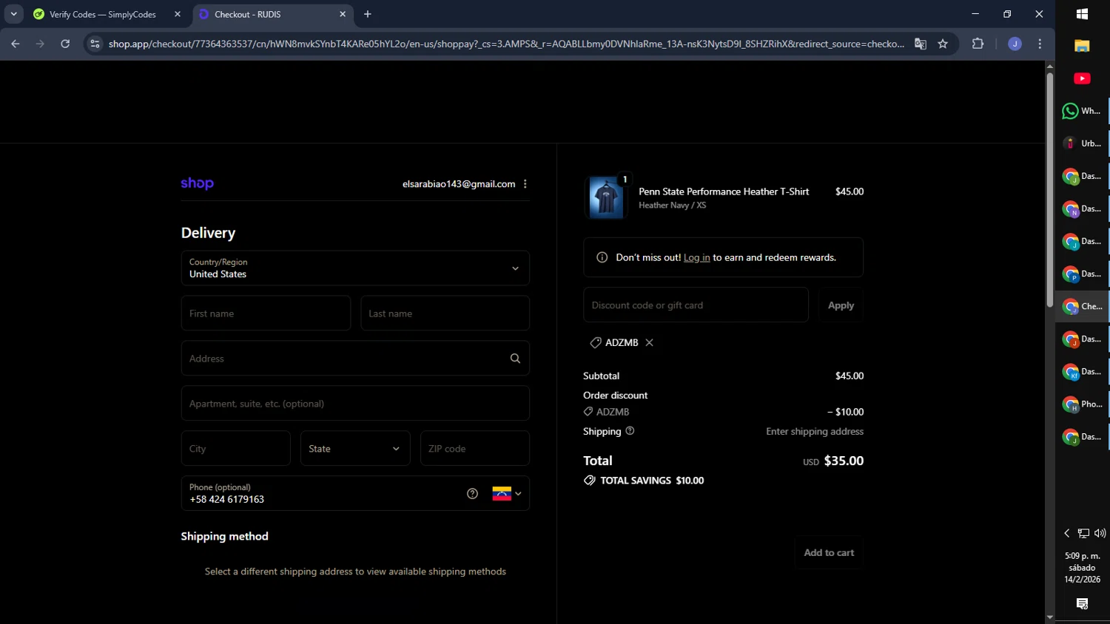Viewport: 1110px width, 624px height.
Task: Click the Penn State T-Shirt product thumbnail
Action: pos(606,198)
